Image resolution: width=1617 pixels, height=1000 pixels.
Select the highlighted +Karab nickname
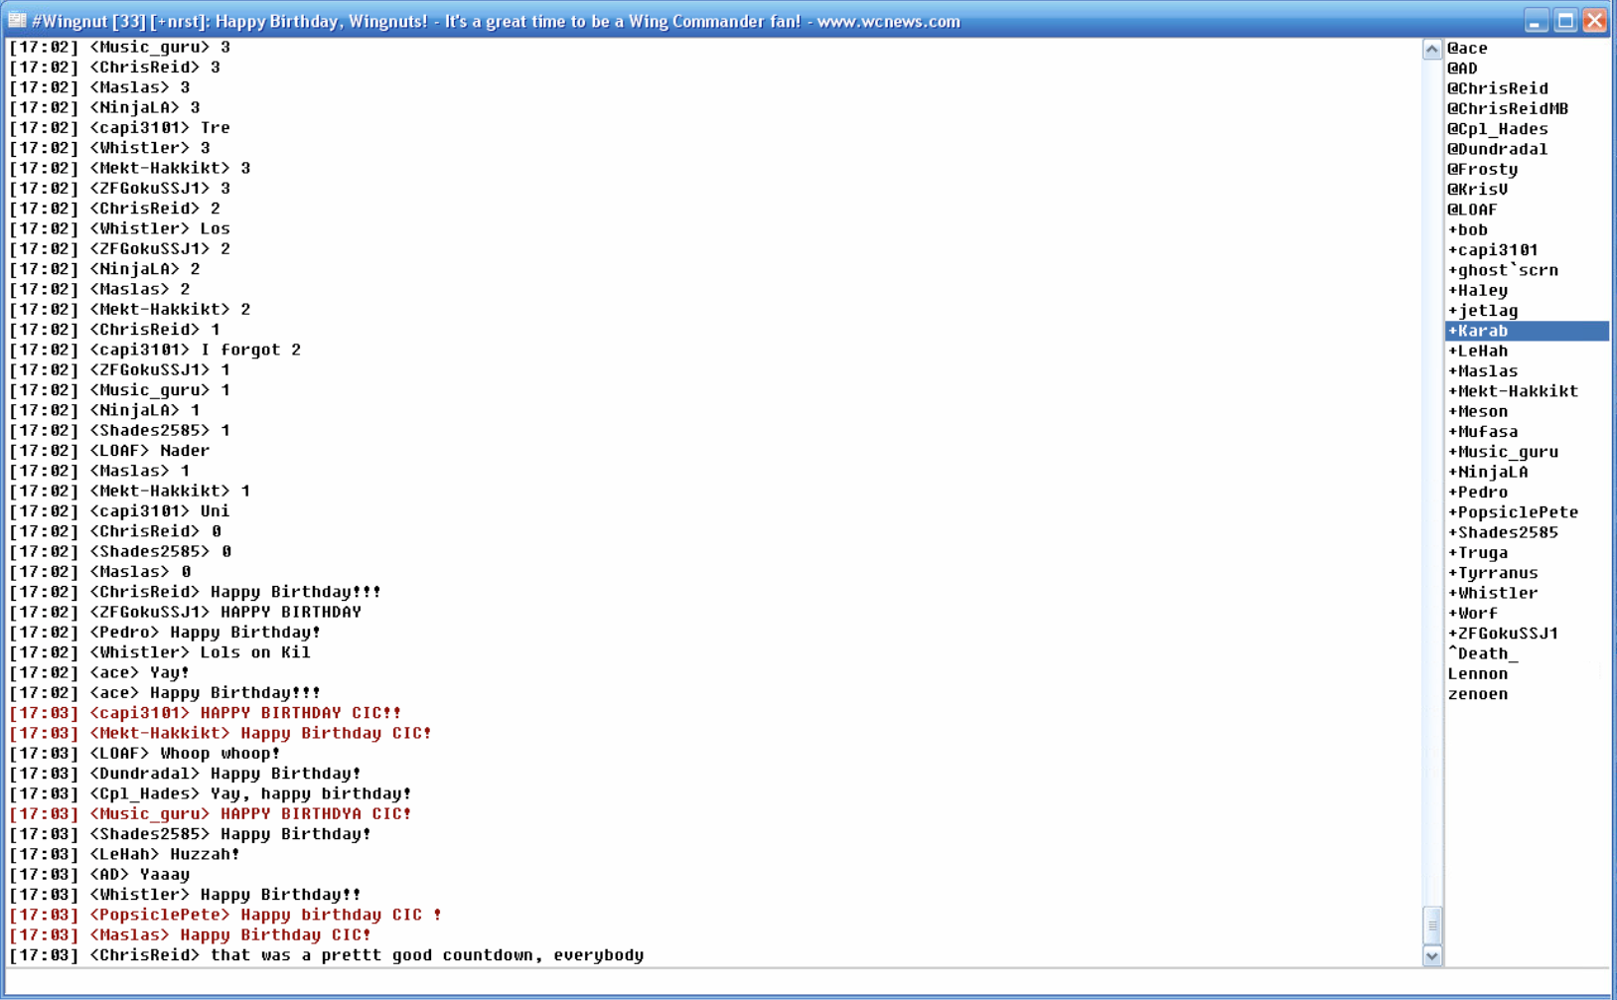(1478, 331)
